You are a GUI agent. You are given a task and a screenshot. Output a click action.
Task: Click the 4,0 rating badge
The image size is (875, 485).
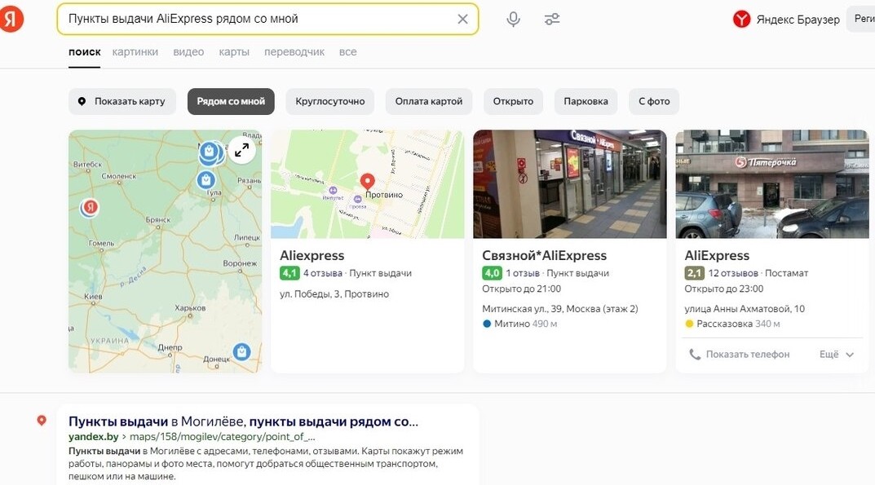(x=492, y=273)
